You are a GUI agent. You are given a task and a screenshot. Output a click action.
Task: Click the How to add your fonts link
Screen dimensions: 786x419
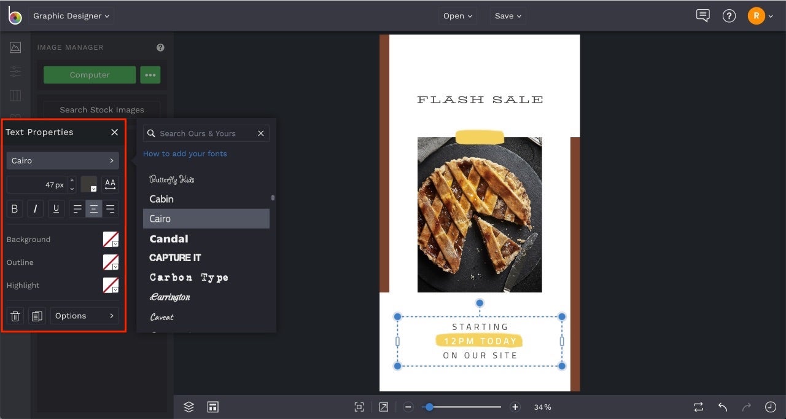pos(185,154)
